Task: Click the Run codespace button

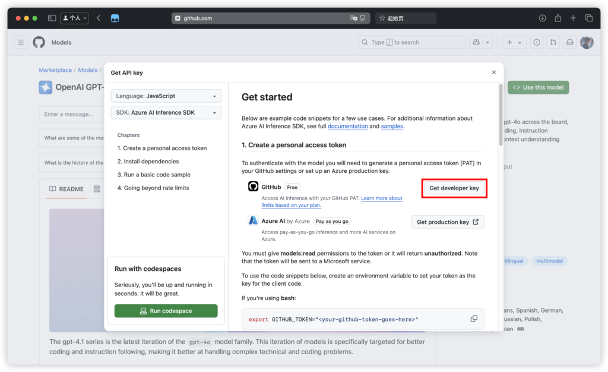Action: (166, 311)
